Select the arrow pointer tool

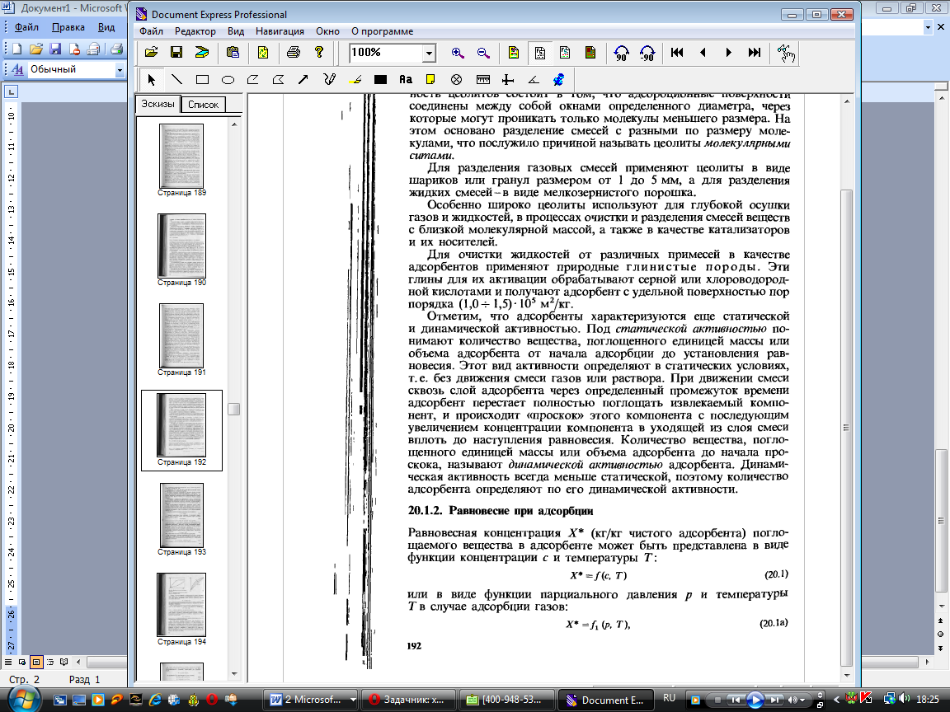point(152,79)
